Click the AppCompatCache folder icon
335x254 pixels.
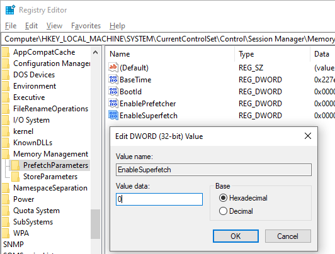6,52
